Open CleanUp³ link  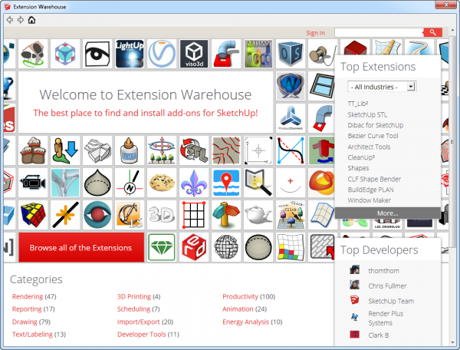click(361, 157)
